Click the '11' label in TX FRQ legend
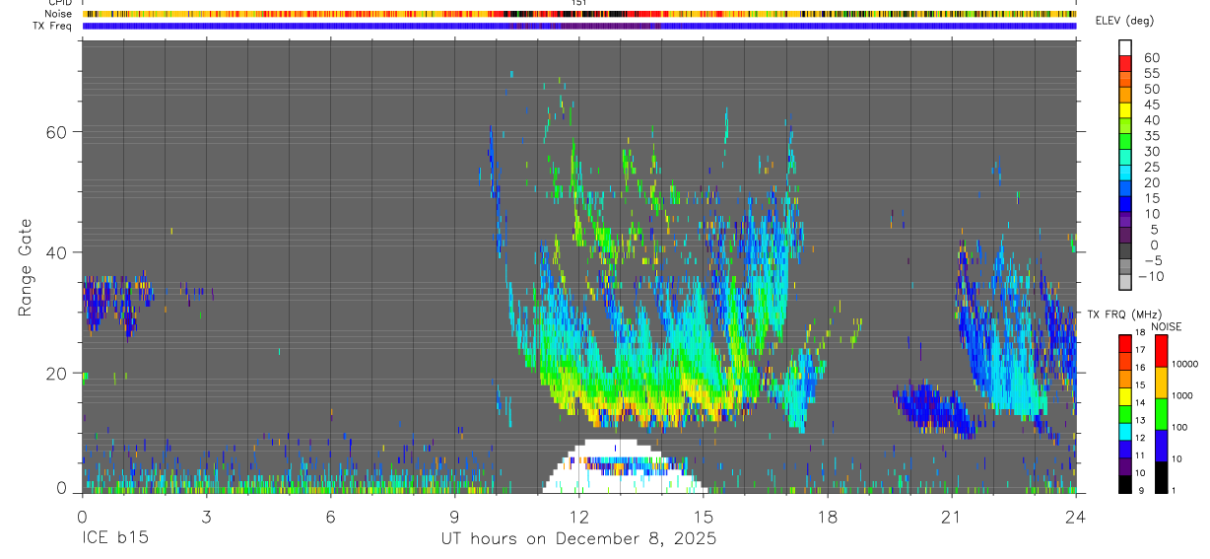The image size is (1210, 559). point(1139,455)
